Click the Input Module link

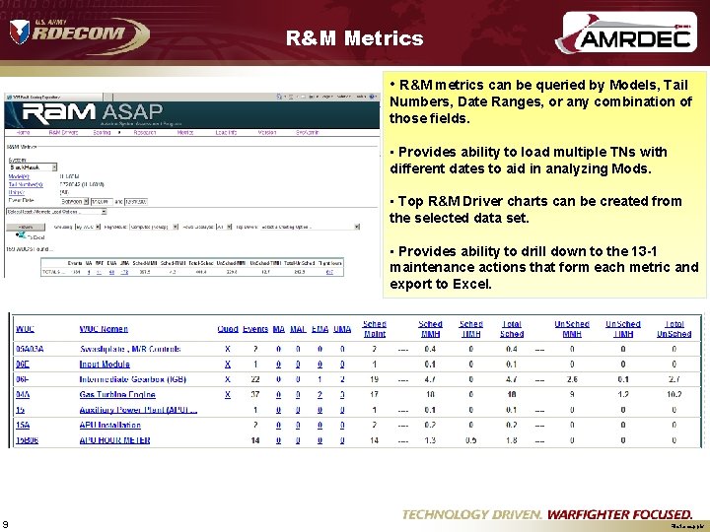pos(105,365)
